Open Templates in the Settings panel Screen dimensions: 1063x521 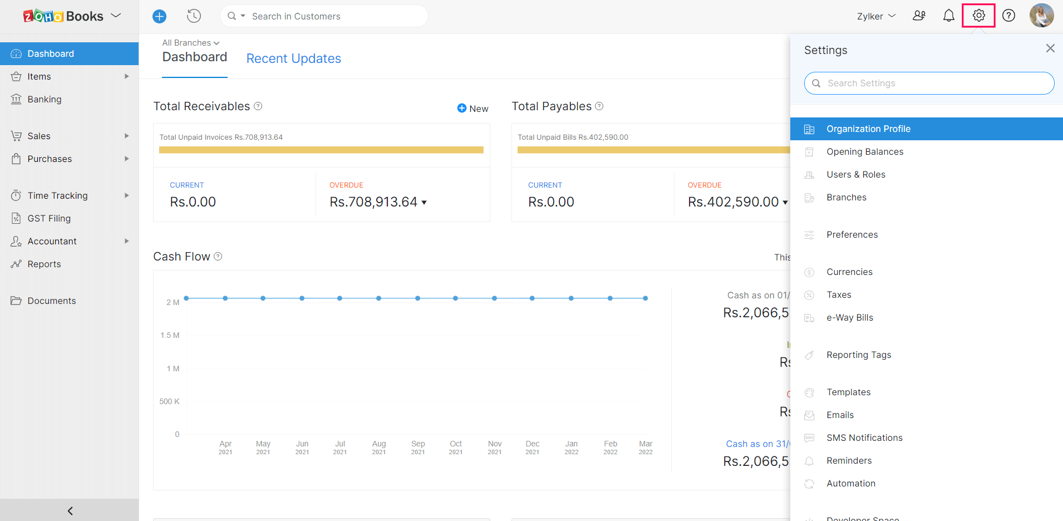coord(848,392)
